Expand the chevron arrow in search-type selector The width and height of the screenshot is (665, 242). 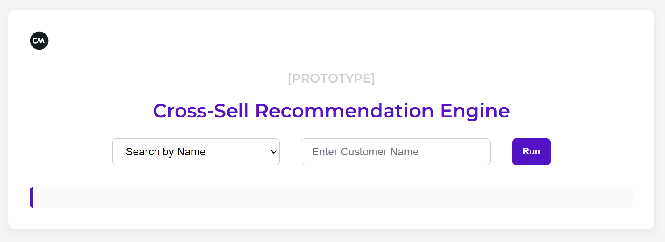(274, 152)
